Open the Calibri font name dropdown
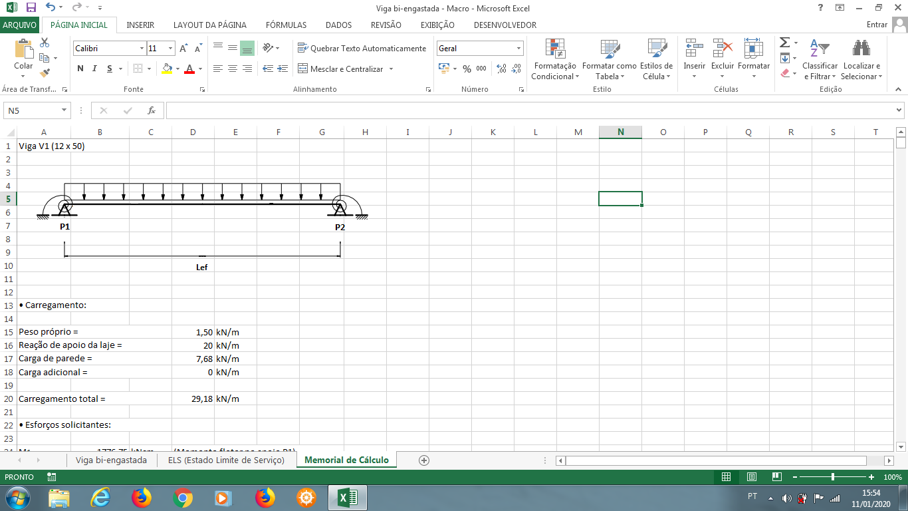 click(142, 49)
